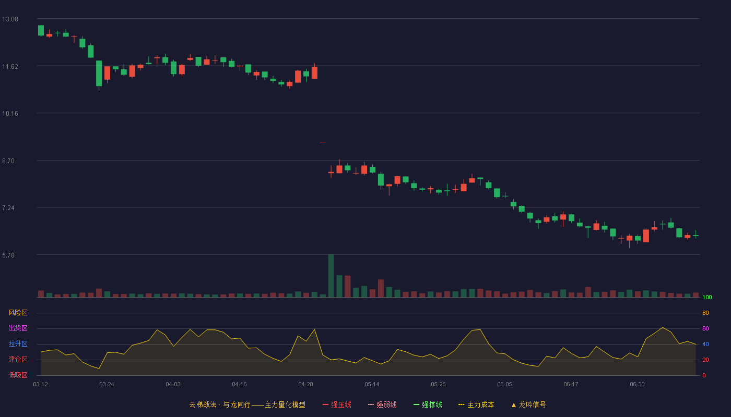731x417 pixels.
Task: Click the 风险区 zone label
Action: pyautogui.click(x=18, y=313)
